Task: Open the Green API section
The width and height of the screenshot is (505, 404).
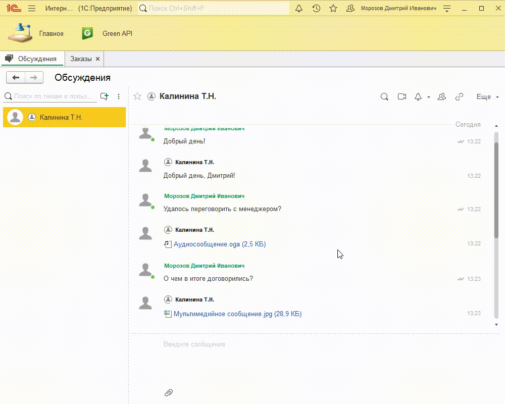Action: (117, 34)
